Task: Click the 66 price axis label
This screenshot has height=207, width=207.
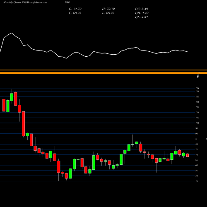Action: coord(197,160)
